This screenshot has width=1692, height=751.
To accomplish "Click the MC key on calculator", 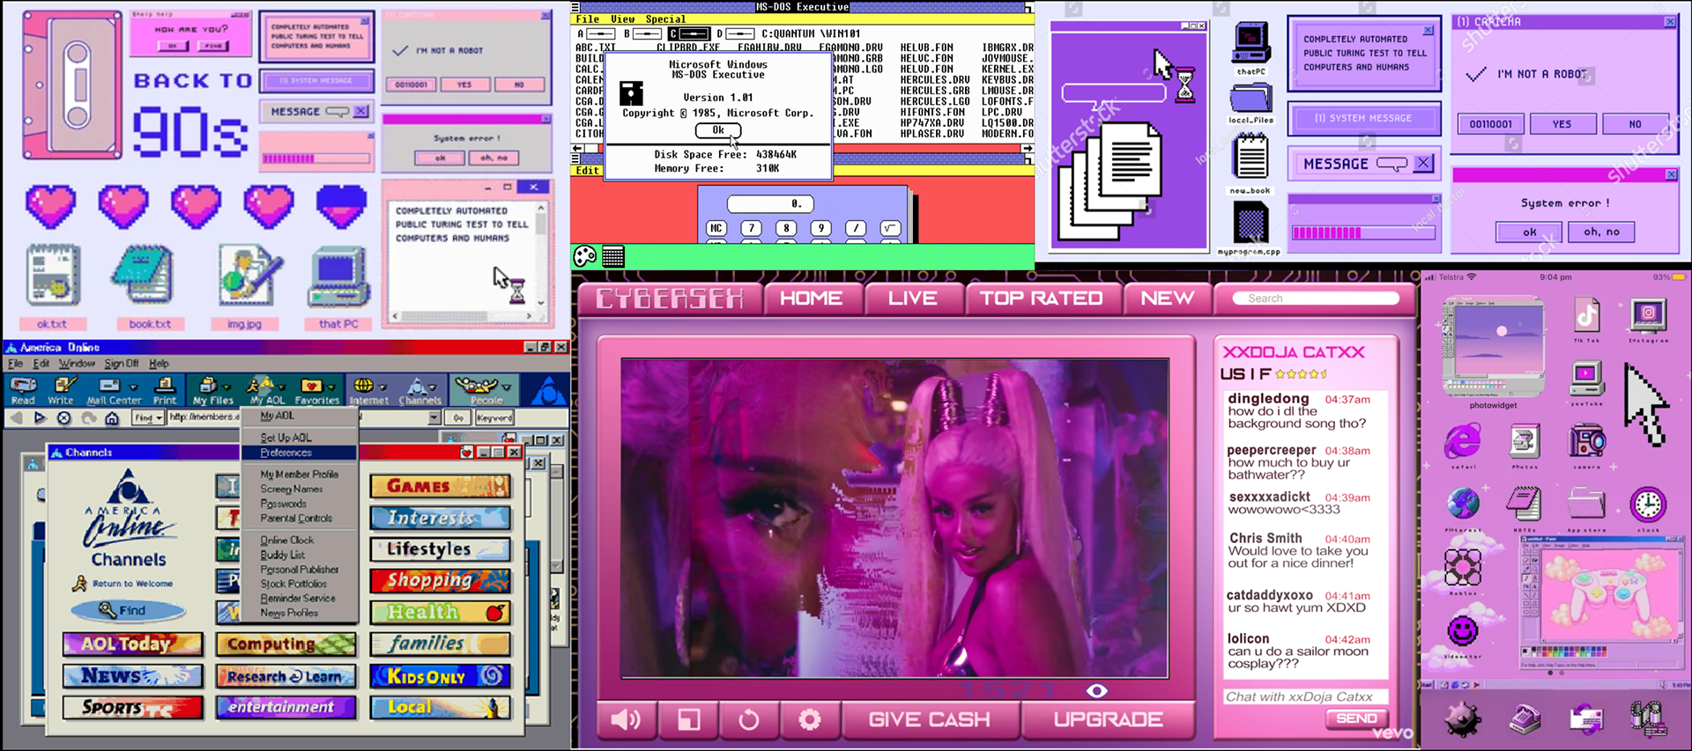I will click(716, 228).
